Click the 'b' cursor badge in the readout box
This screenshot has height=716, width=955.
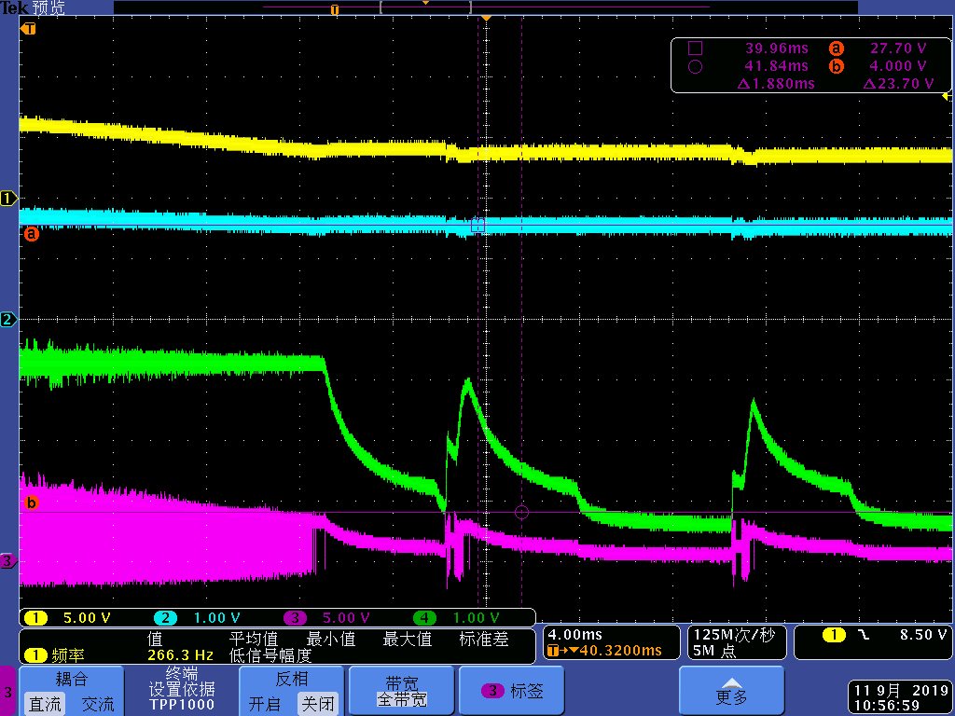click(x=837, y=66)
